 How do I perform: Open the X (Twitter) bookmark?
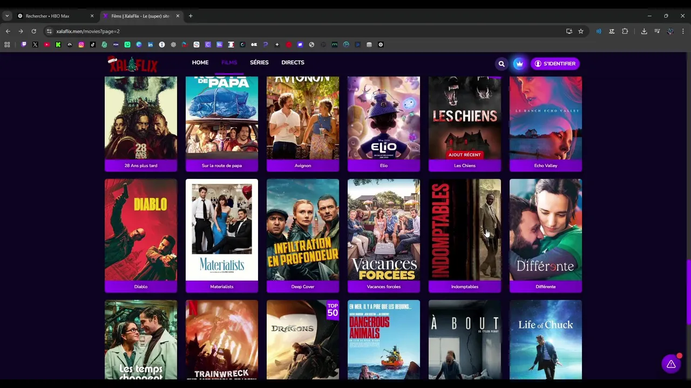tap(35, 45)
